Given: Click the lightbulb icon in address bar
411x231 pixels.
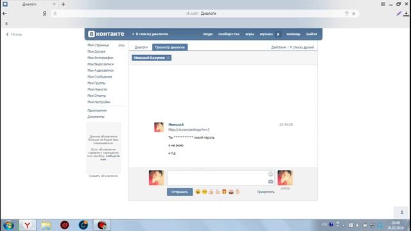Looking at the screenshot, I should tap(347, 13).
